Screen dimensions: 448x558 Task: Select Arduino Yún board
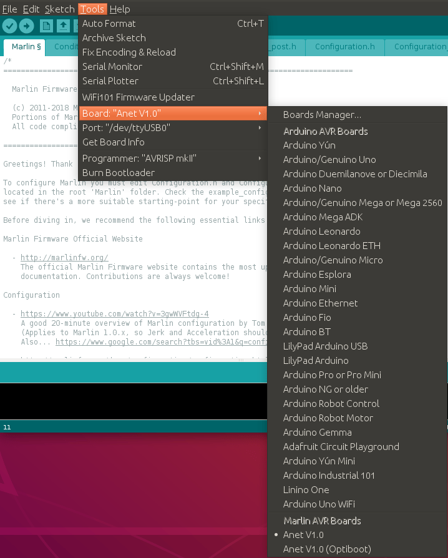[x=358, y=145]
